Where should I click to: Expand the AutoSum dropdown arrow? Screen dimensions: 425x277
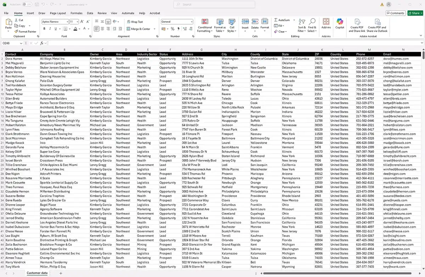click(294, 20)
